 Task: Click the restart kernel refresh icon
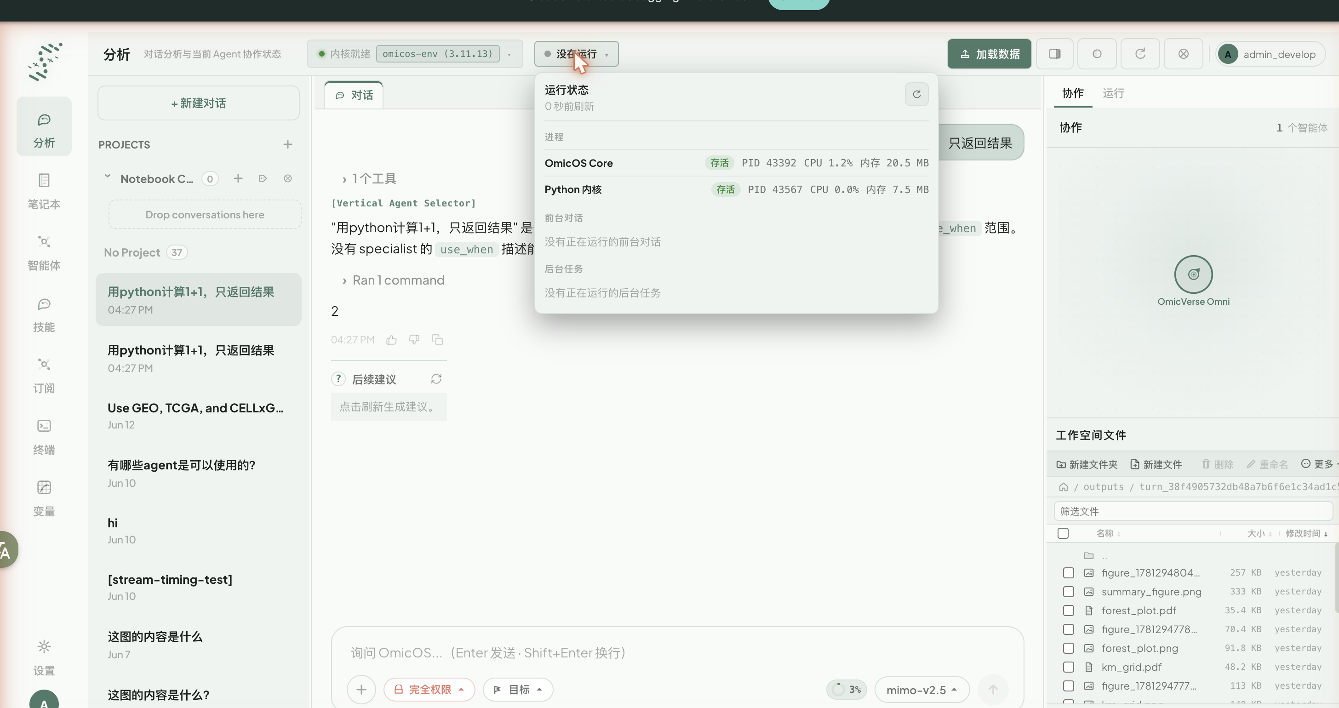(1140, 53)
